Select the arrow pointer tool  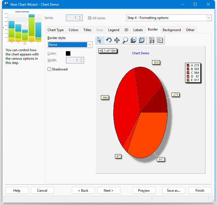click(x=99, y=40)
